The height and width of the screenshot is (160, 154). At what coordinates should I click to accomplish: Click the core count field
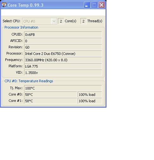click(x=61, y=21)
